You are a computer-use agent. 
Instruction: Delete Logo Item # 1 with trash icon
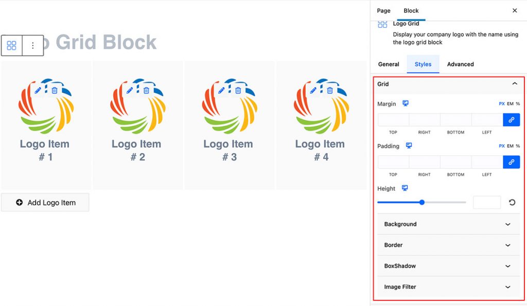[x=55, y=90]
